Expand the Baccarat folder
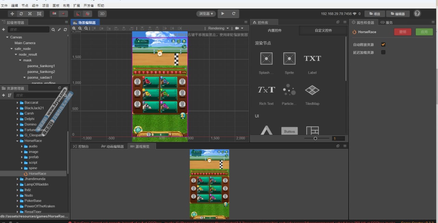 coord(17,102)
